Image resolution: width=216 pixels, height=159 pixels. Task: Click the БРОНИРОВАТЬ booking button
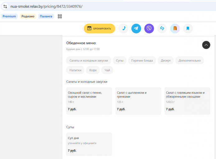[x=99, y=29]
